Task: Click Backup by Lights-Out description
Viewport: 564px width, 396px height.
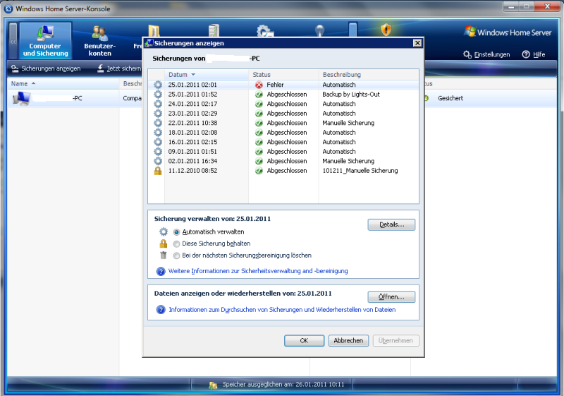Action: pos(350,95)
